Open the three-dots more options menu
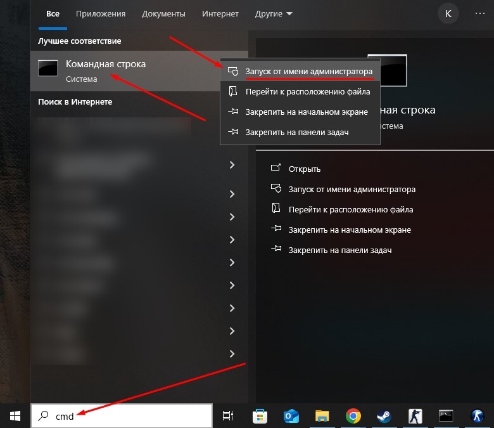Image resolution: width=494 pixels, height=428 pixels. 479,13
